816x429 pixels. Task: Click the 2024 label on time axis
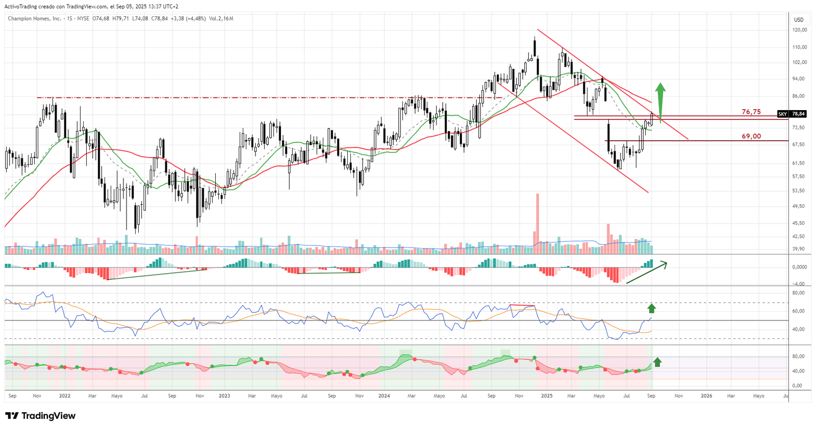[384, 395]
